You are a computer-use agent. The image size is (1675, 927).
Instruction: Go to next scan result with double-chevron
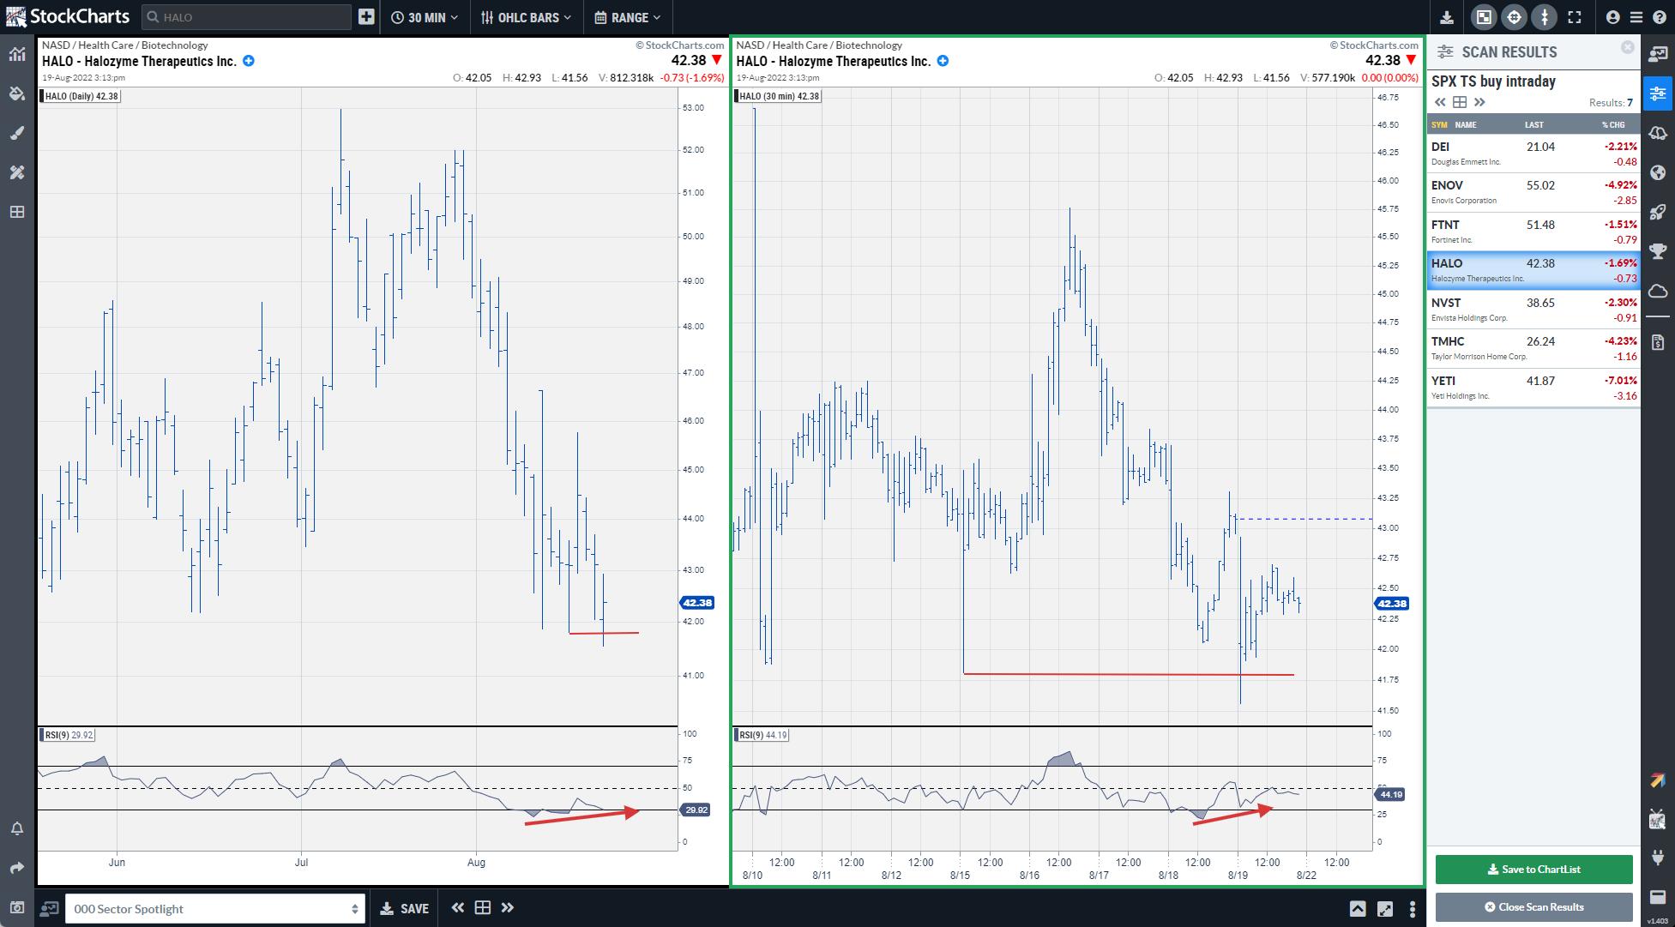(x=1479, y=102)
